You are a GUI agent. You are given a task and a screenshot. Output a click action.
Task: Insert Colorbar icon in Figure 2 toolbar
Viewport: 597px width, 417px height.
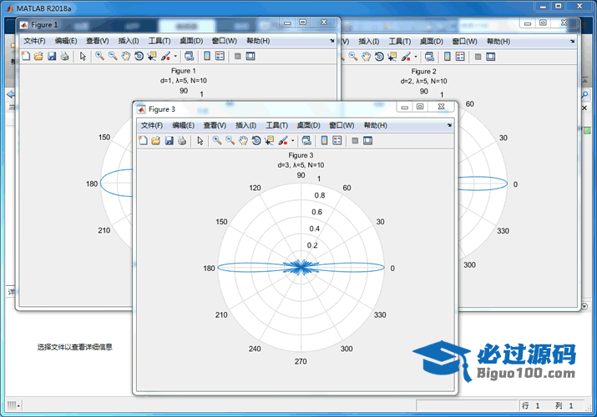(x=448, y=57)
